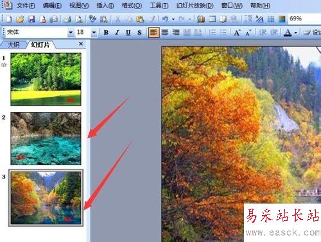Apply bulleted list formatting
The width and height of the screenshot is (321, 242).
(x=223, y=33)
